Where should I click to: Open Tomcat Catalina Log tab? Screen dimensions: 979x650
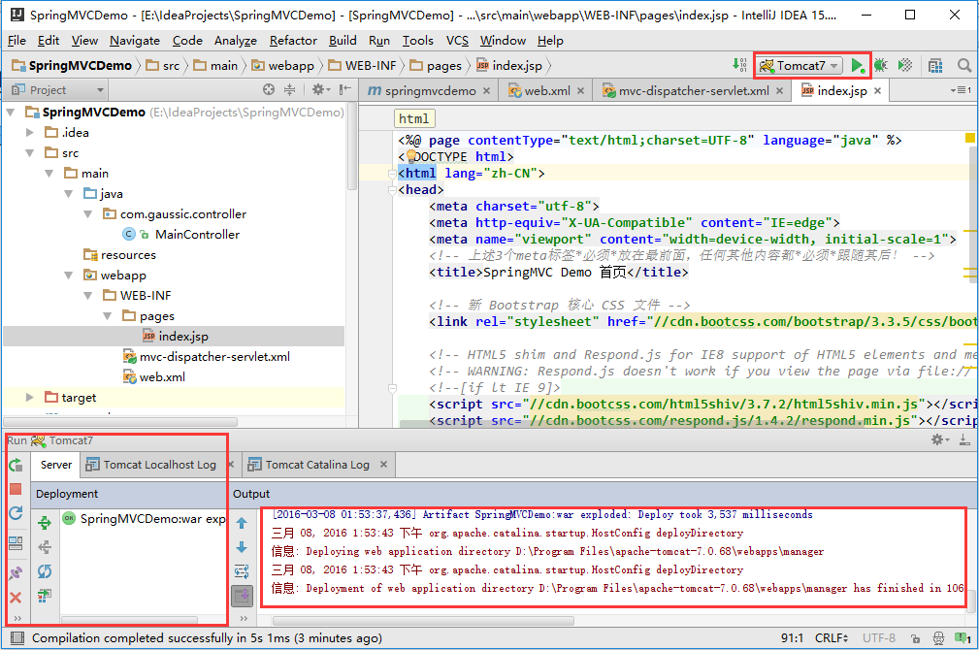[317, 465]
